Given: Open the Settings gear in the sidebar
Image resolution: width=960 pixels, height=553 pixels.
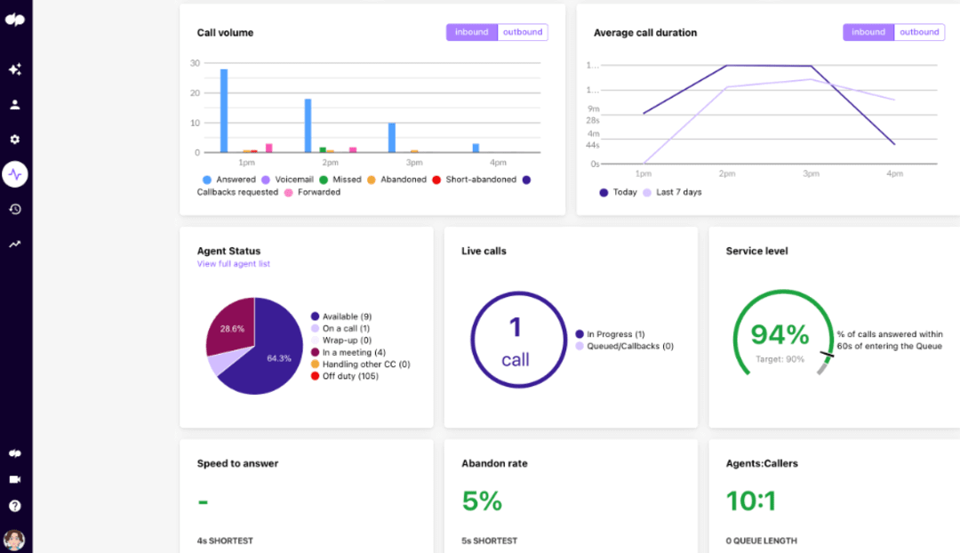Looking at the screenshot, I should (15, 140).
